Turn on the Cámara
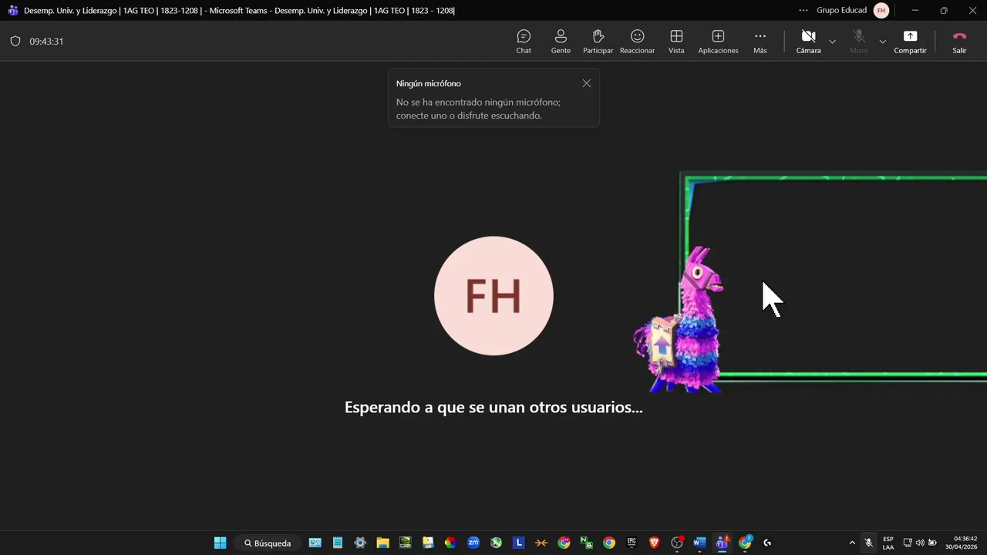 [808, 41]
